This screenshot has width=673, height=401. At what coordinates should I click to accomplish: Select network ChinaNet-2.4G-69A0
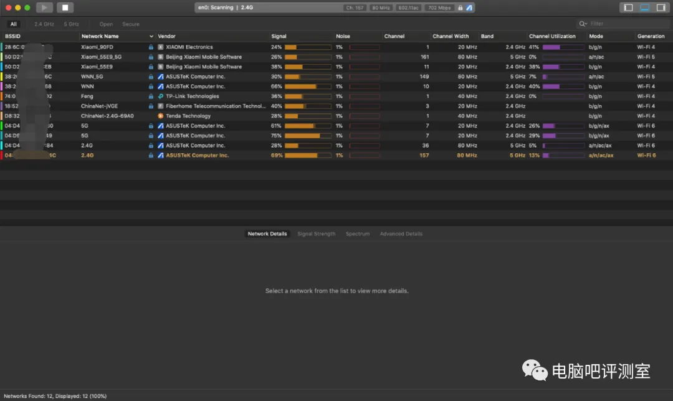(107, 116)
